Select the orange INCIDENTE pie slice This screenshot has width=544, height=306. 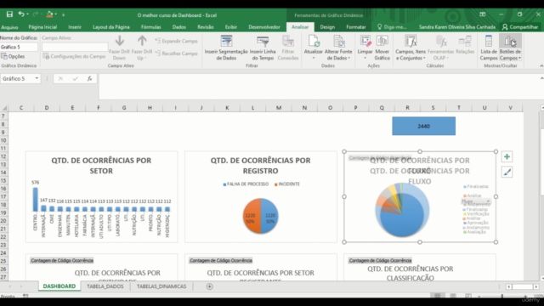coord(252,216)
